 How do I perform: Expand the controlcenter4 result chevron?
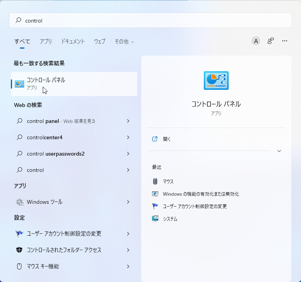[128, 137]
